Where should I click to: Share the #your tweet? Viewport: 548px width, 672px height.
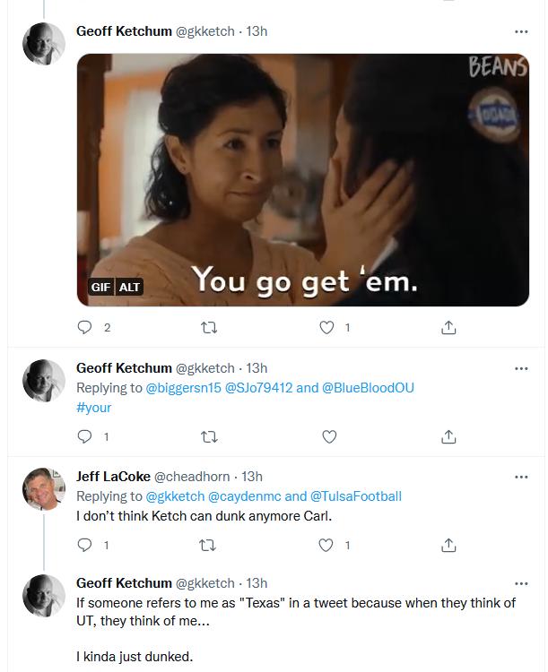pyautogui.click(x=448, y=436)
